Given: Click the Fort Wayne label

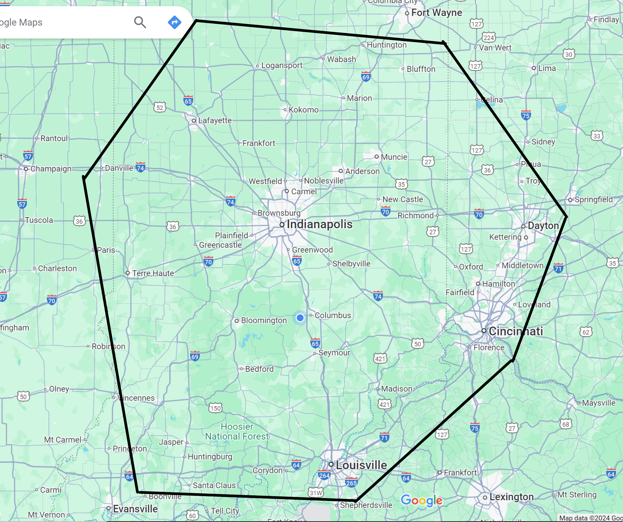Looking at the screenshot, I should point(437,12).
